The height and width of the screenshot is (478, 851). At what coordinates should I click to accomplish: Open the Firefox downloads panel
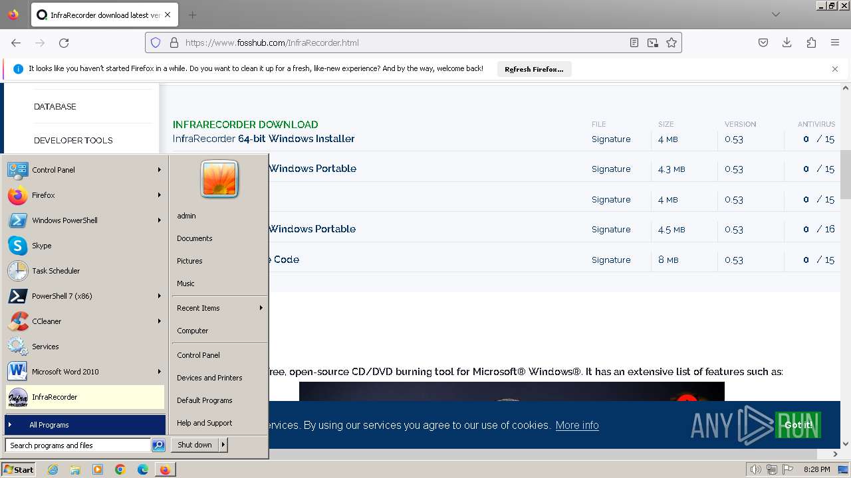787,42
